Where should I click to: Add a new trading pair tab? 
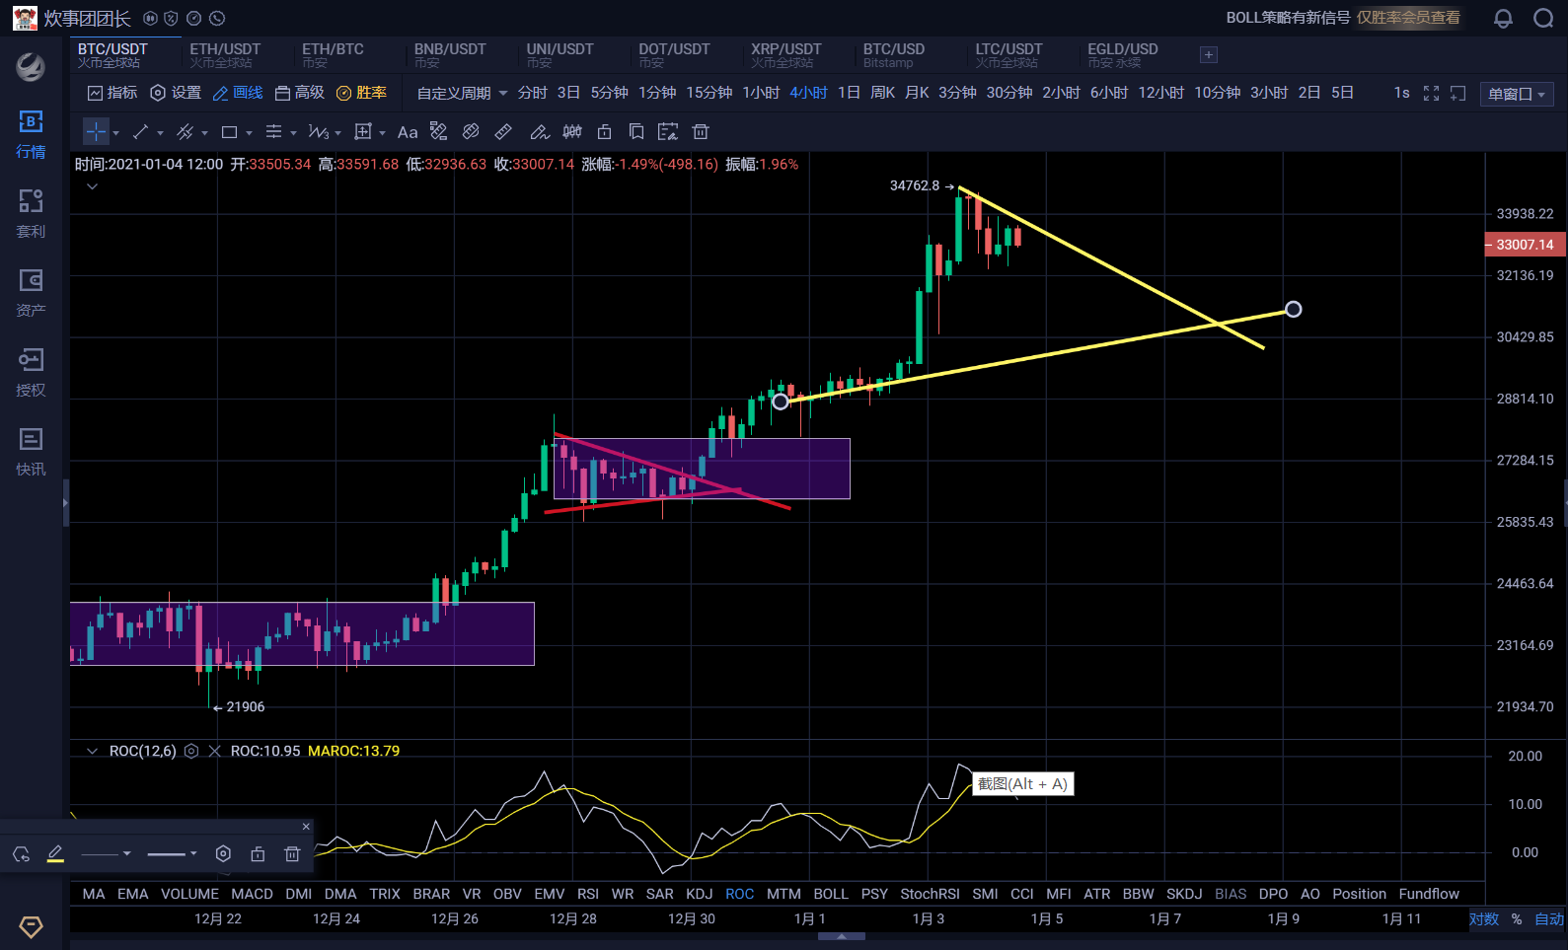pos(1208,55)
